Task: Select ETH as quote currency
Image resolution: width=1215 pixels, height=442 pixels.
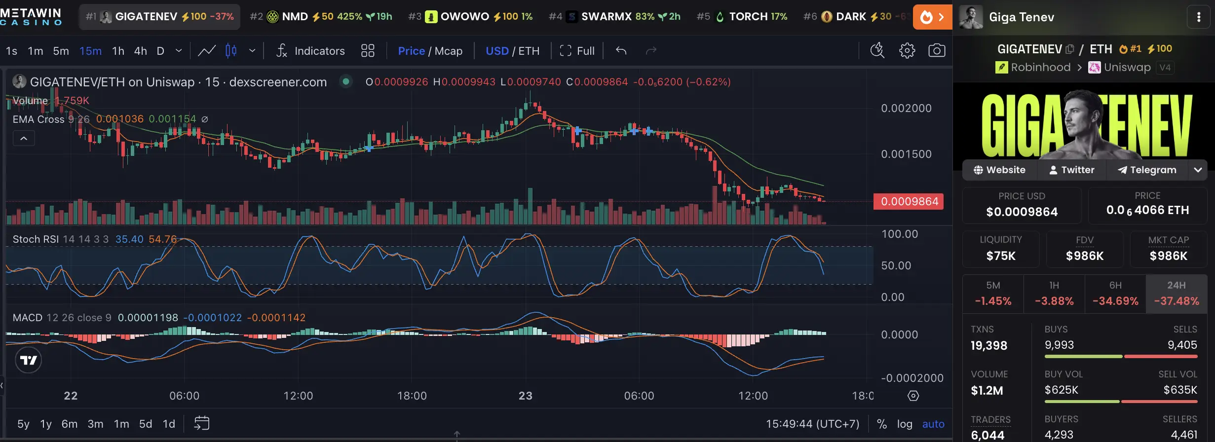Action: tap(529, 51)
